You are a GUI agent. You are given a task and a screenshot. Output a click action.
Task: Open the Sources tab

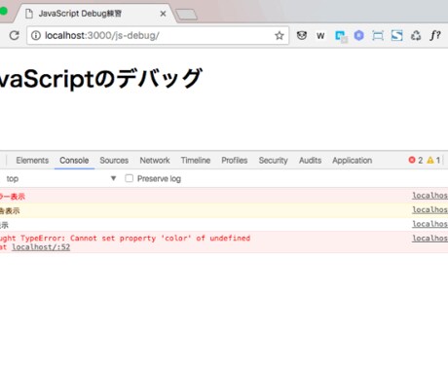click(x=114, y=161)
